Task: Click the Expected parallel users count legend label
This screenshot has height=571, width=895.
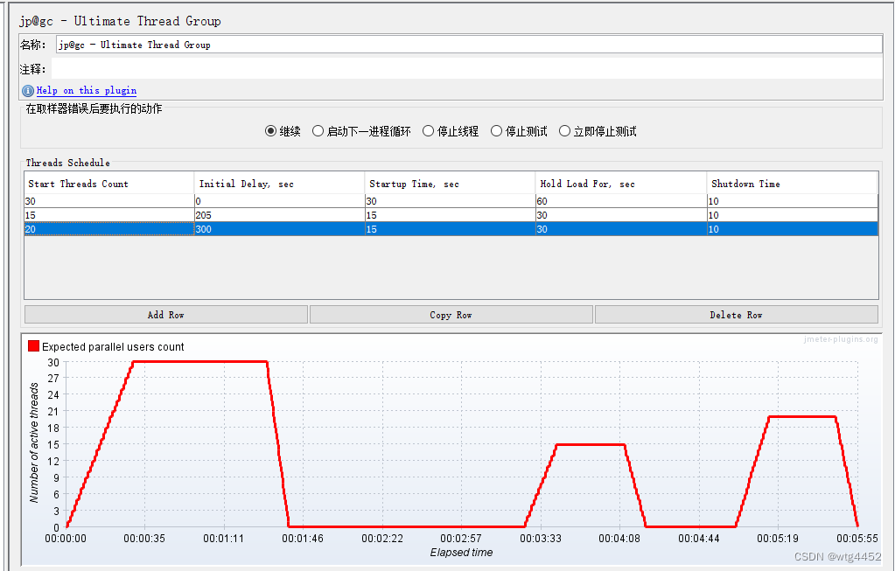Action: (113, 347)
